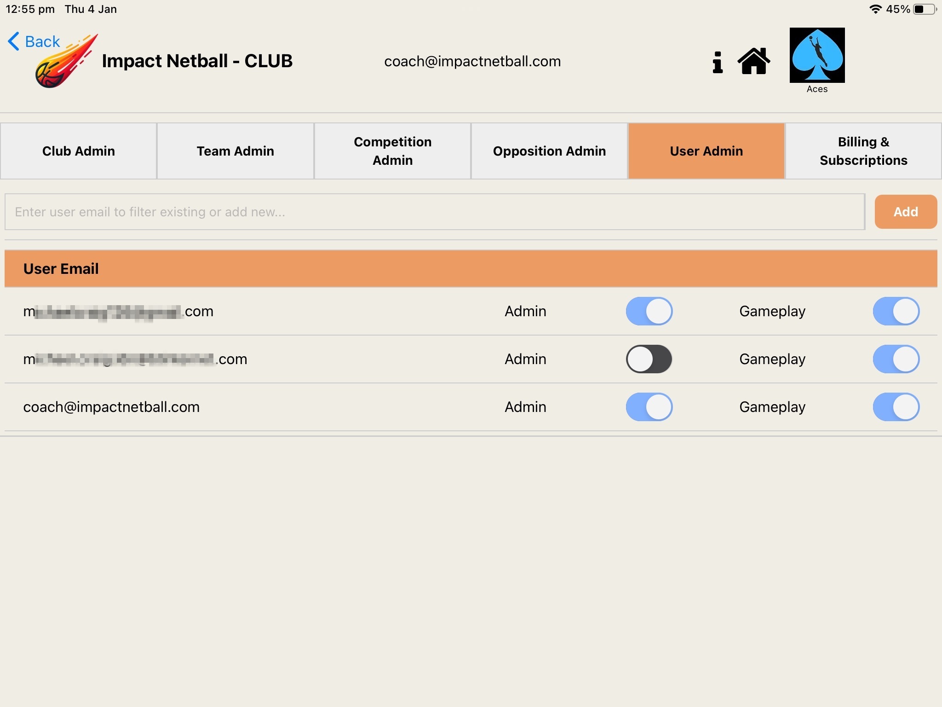Enable Admin toggle for second user

(x=649, y=359)
